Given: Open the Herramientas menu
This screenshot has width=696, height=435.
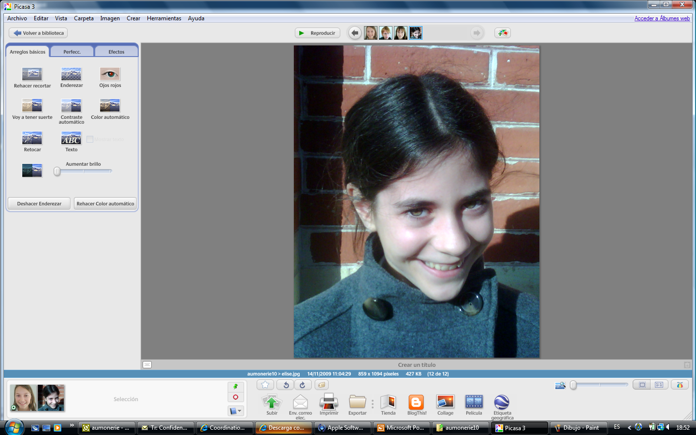Looking at the screenshot, I should point(164,18).
